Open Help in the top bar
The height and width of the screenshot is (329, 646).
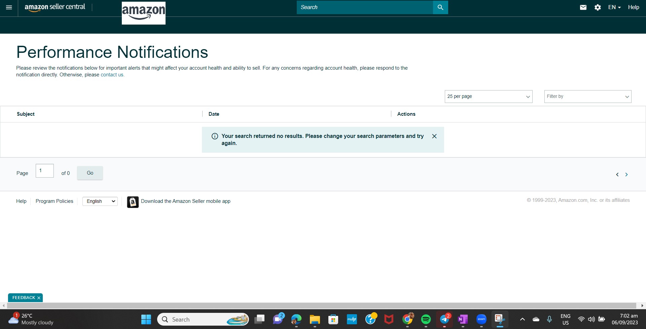pyautogui.click(x=634, y=7)
